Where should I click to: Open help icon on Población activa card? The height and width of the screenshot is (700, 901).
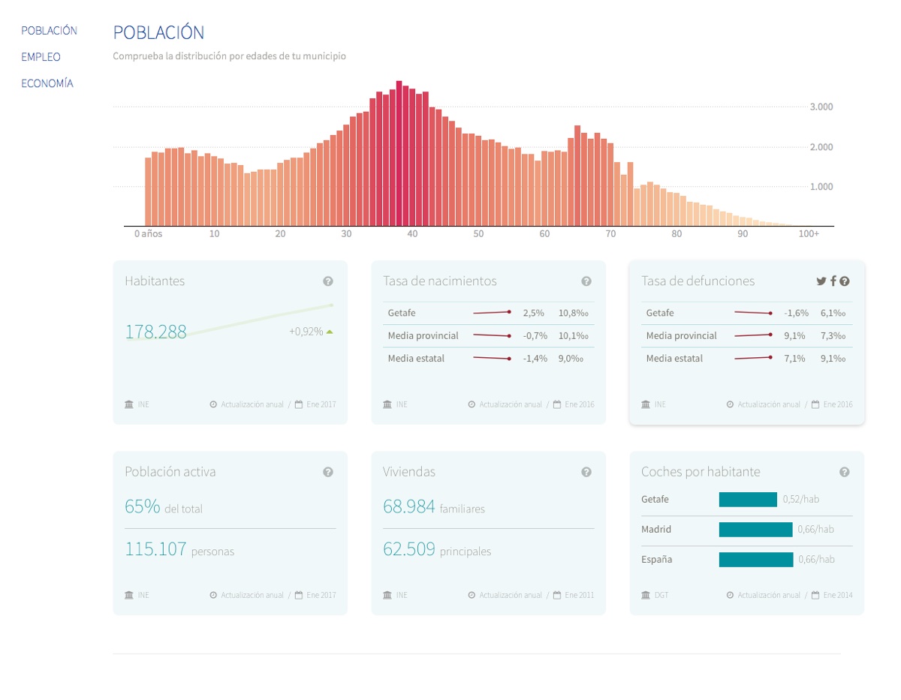pyautogui.click(x=328, y=472)
